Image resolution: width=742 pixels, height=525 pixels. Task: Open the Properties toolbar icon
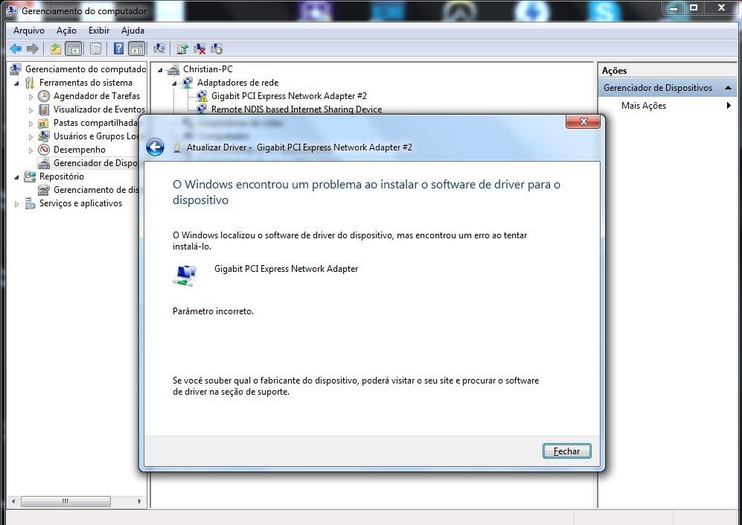[95, 48]
